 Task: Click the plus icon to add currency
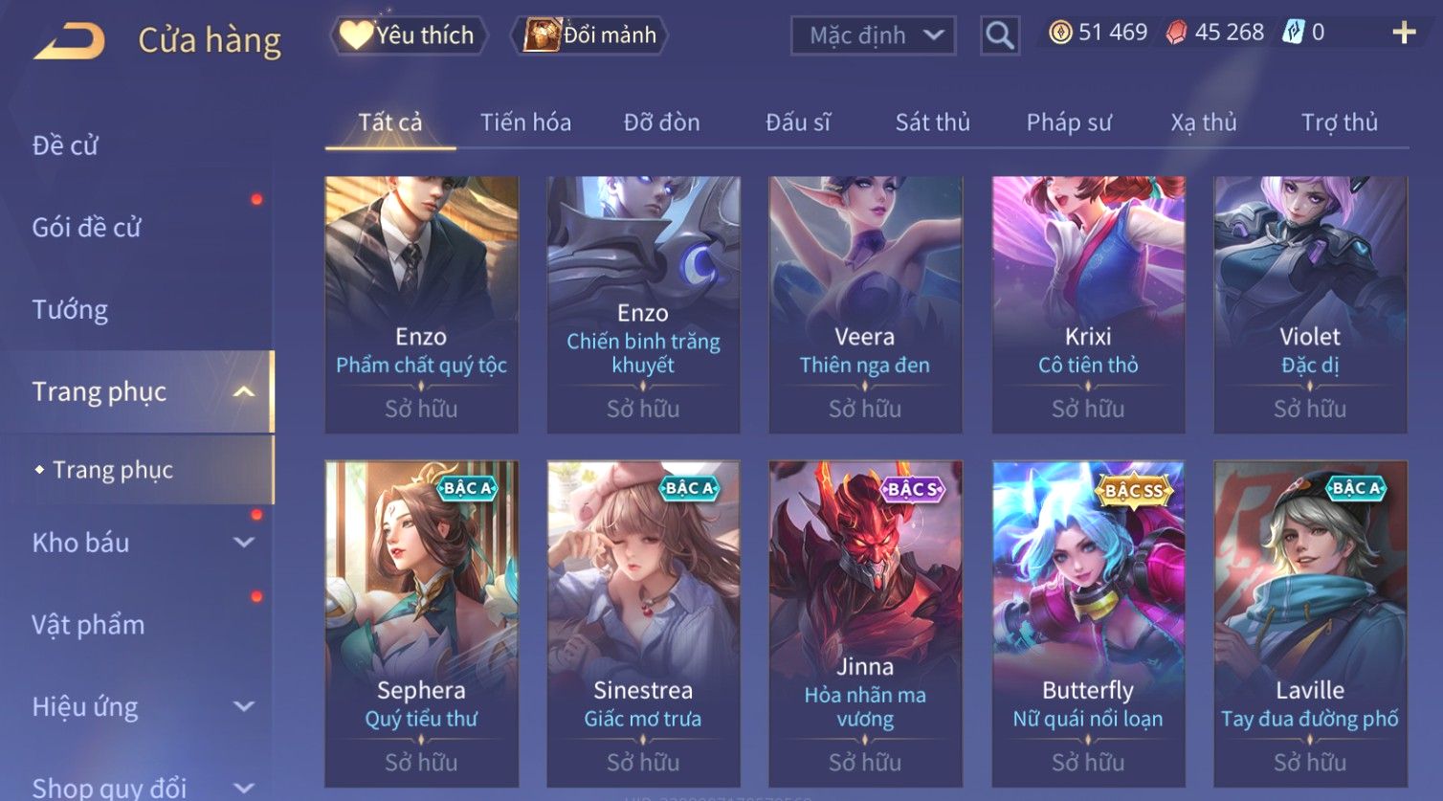1404,33
